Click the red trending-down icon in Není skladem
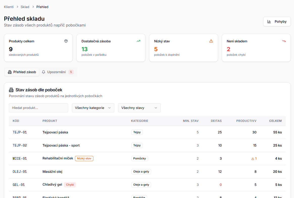Image resolution: width=294 pixels, height=198 pixels. [284, 41]
